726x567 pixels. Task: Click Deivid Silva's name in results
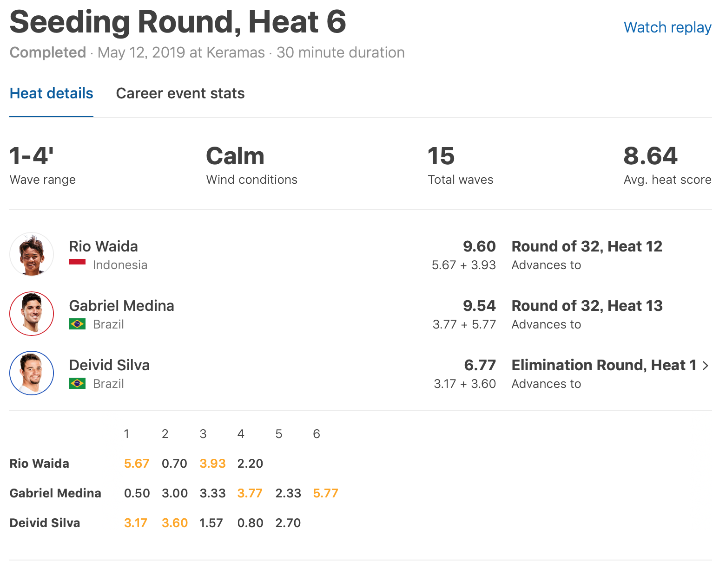click(x=109, y=365)
